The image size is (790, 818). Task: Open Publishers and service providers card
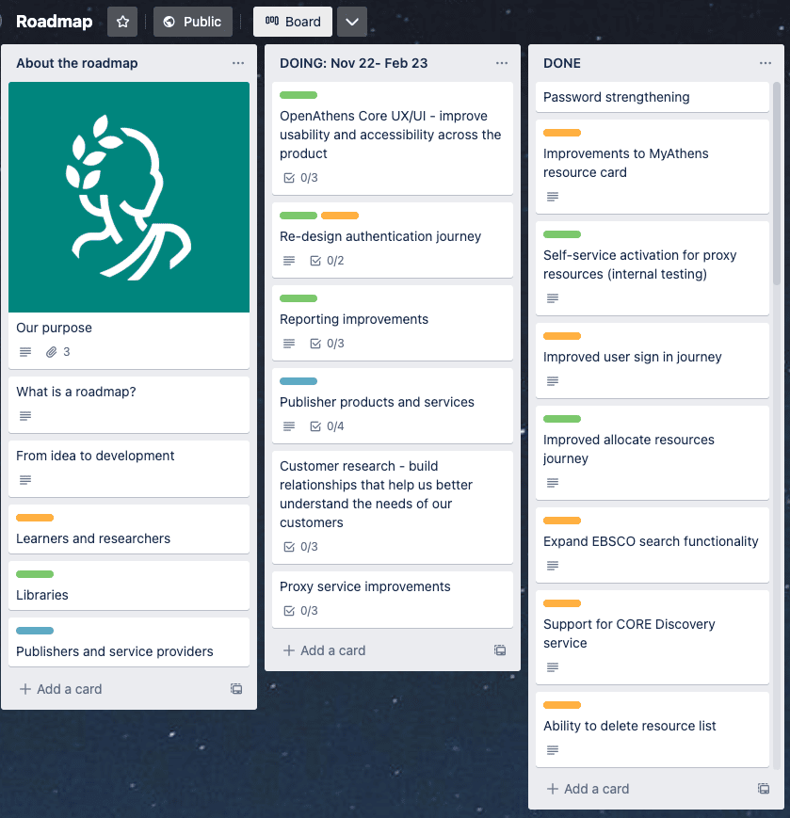click(x=129, y=642)
